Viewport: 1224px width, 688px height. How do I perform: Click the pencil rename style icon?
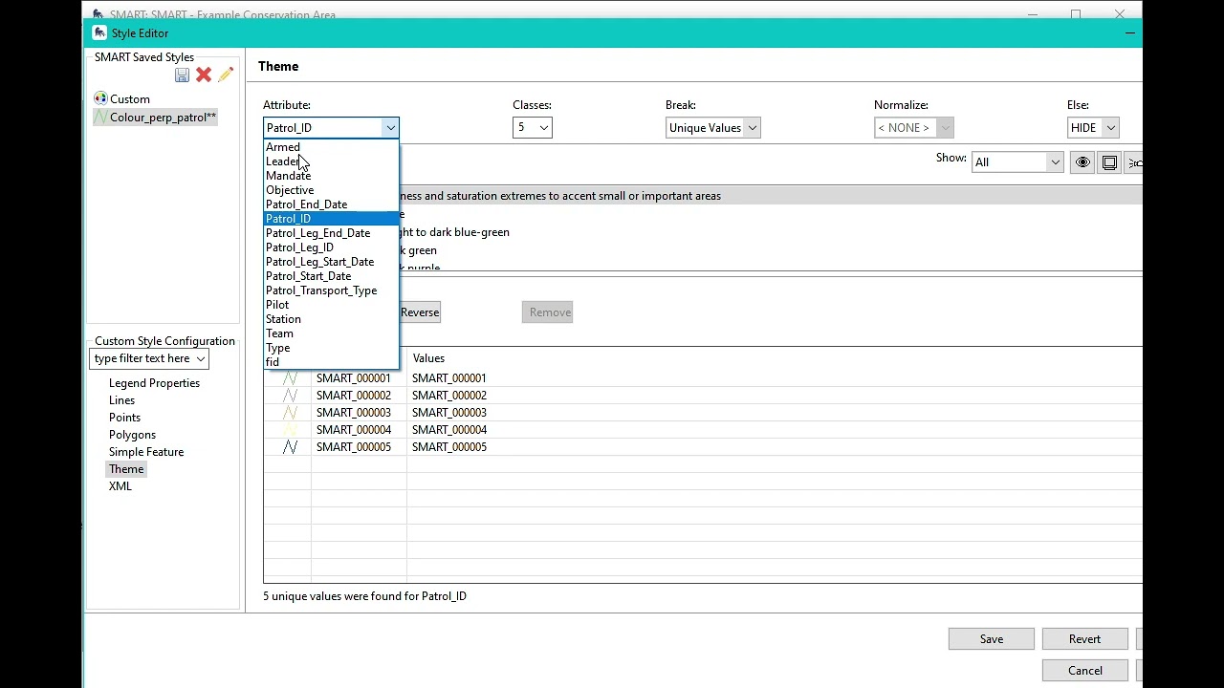(x=226, y=75)
